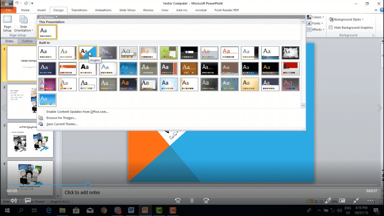Open the Animations ribbon tab

point(103,10)
